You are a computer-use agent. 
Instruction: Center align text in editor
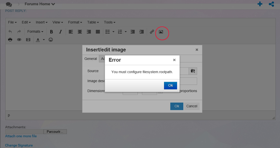click(80, 32)
